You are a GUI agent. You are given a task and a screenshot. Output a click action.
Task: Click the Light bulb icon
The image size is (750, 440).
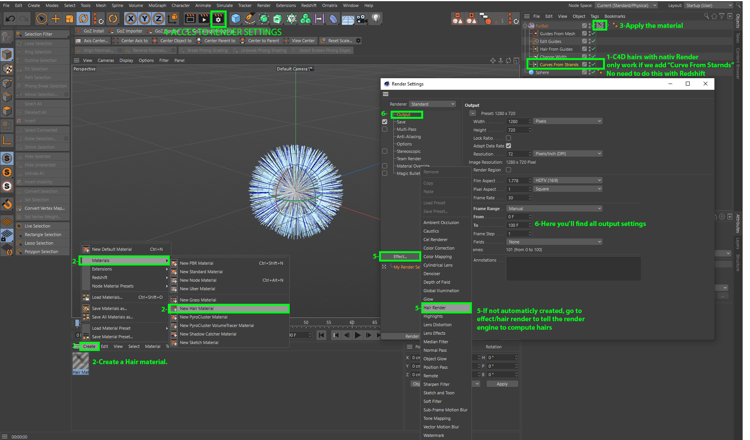(376, 19)
